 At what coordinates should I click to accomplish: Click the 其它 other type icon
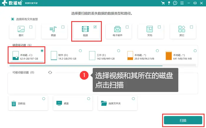tap(182, 29)
